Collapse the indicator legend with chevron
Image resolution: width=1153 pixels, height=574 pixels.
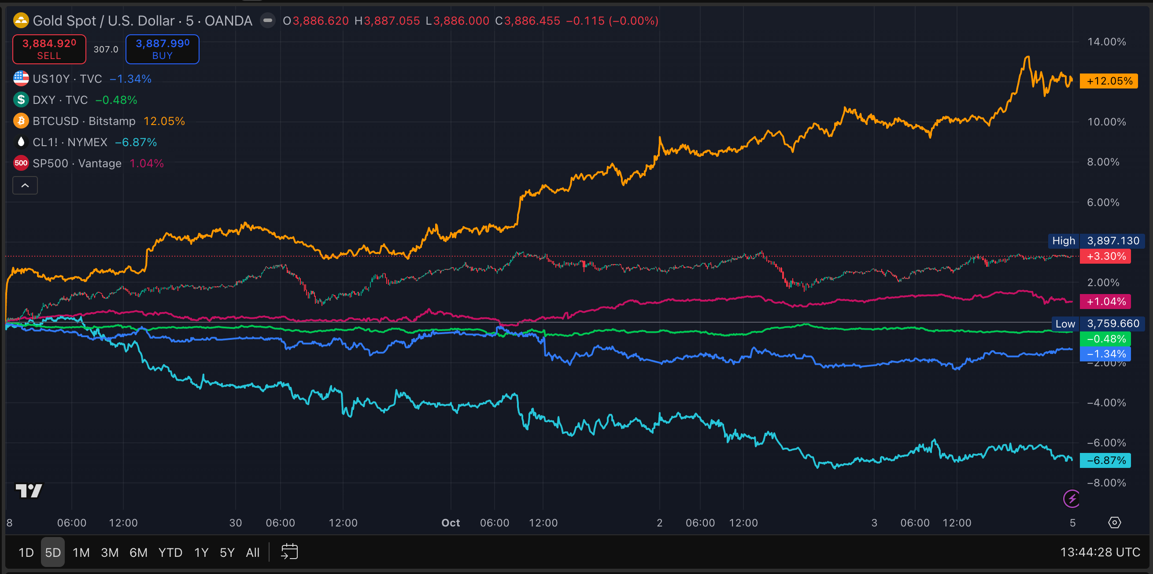(x=25, y=186)
